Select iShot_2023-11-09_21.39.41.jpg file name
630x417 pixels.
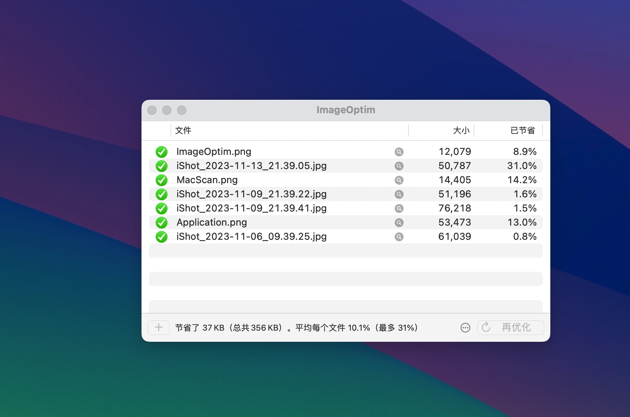coord(251,208)
